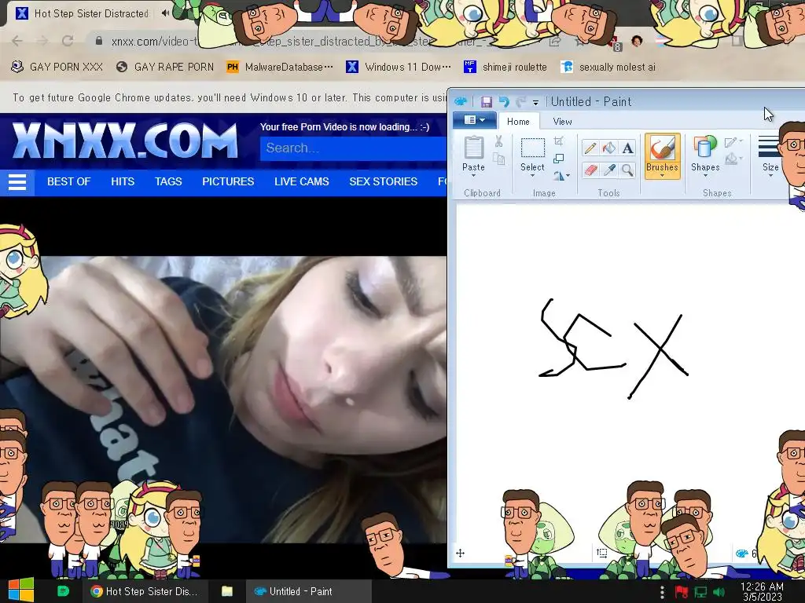
Task: Expand the Customize Quick Access Toolbar arrow
Action: pos(535,103)
